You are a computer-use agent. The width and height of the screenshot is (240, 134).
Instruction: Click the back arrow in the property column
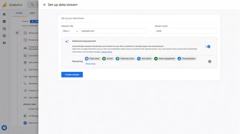pos(17,33)
